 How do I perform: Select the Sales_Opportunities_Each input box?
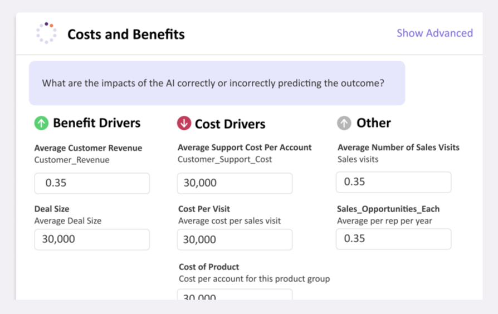coord(393,239)
